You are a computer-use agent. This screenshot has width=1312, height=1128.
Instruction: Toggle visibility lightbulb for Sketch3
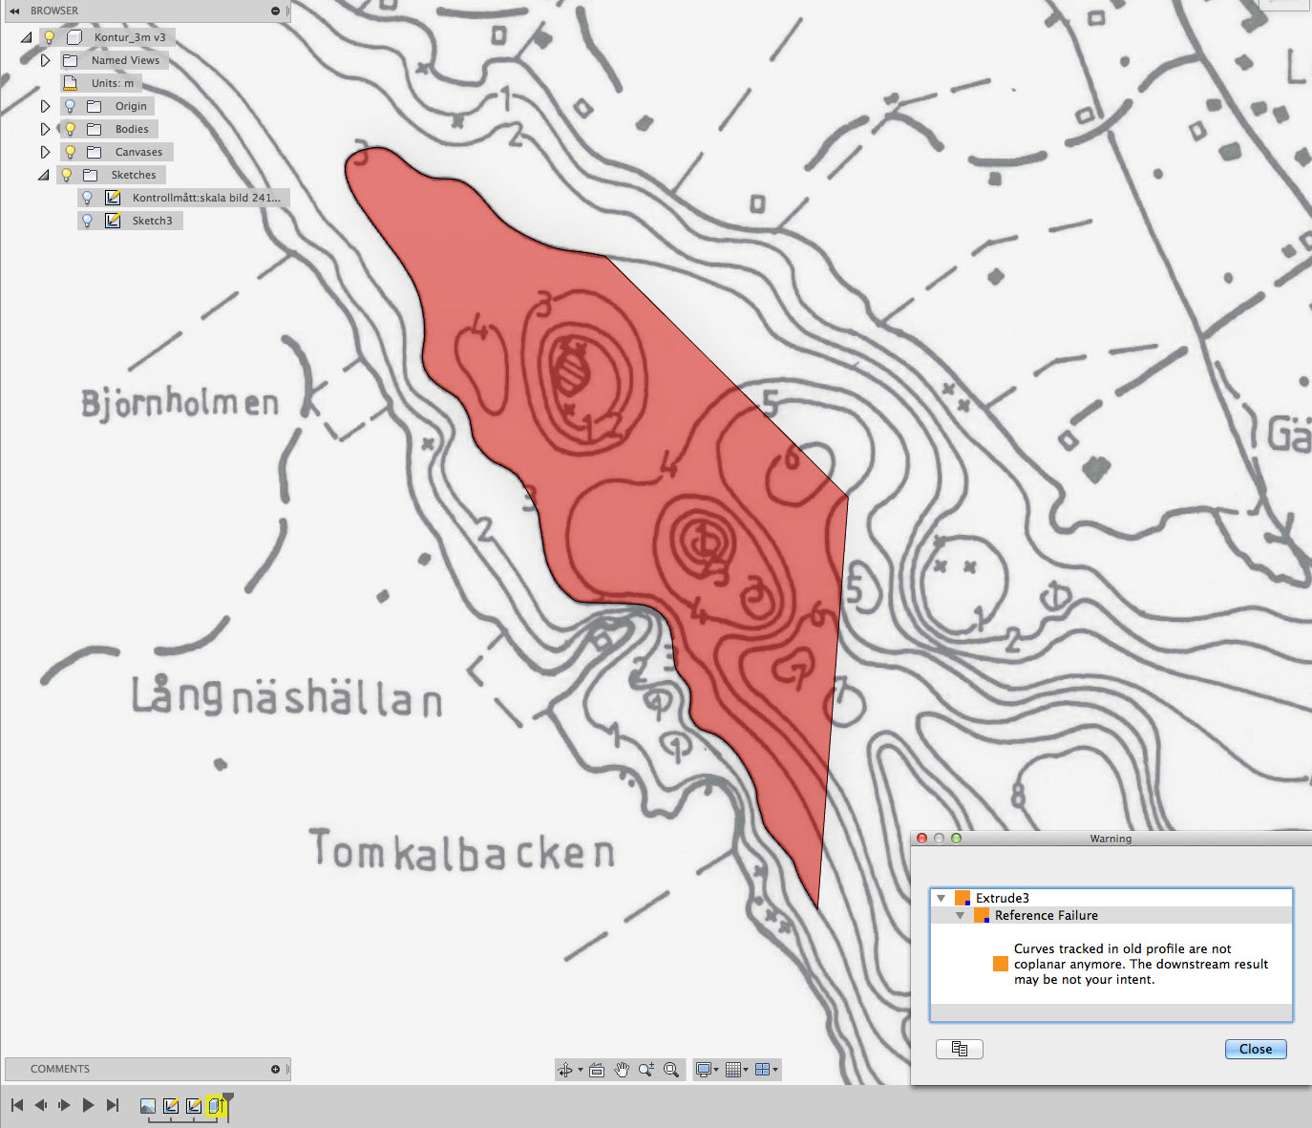pyautogui.click(x=88, y=221)
